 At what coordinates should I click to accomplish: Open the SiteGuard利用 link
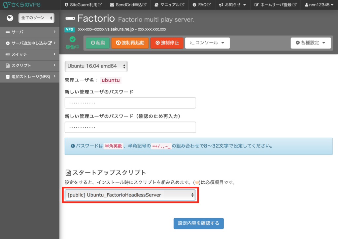(83, 5)
